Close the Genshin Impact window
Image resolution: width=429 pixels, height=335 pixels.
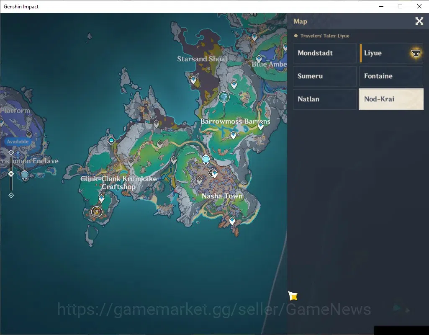point(419,6)
